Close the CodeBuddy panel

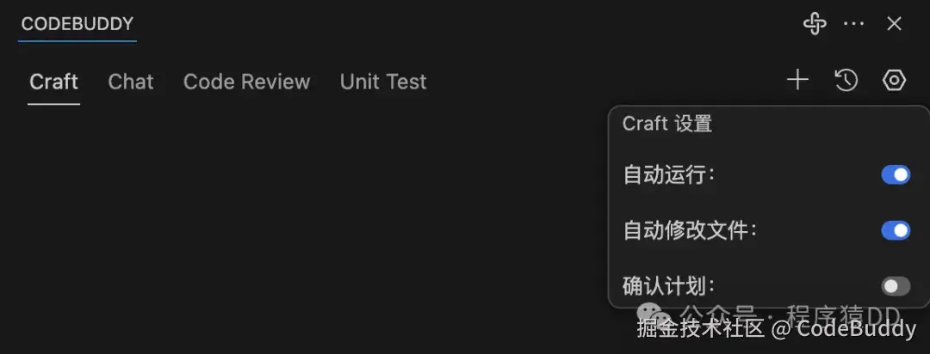(895, 24)
